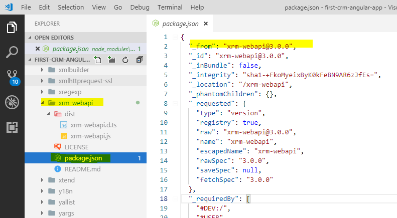Open the Terminal menu
Screen dimensions: 397x218
click(170, 8)
